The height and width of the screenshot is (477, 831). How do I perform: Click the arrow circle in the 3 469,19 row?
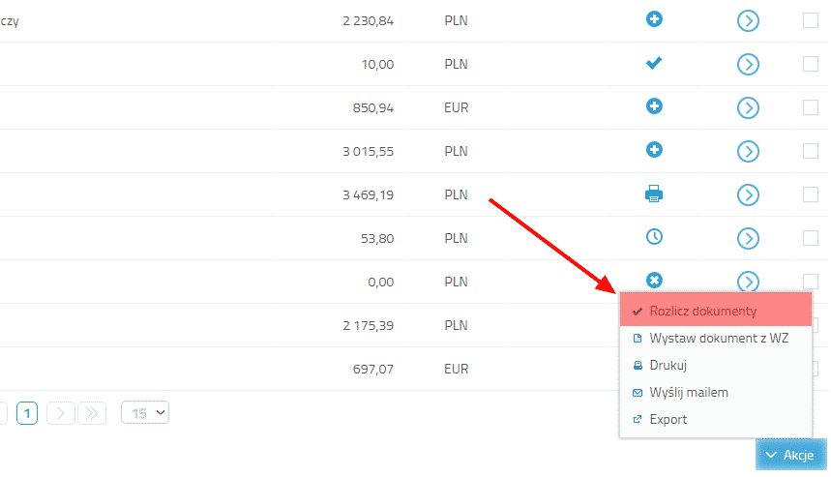pos(747,194)
